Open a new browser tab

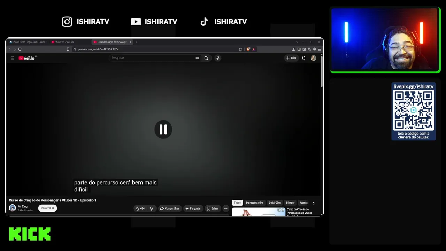click(137, 42)
